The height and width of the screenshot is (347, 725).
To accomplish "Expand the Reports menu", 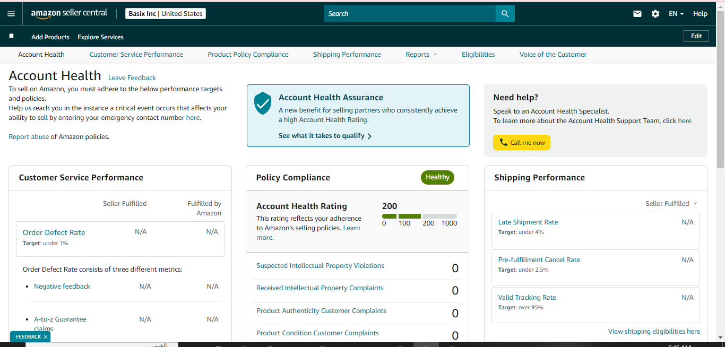I will [x=421, y=54].
